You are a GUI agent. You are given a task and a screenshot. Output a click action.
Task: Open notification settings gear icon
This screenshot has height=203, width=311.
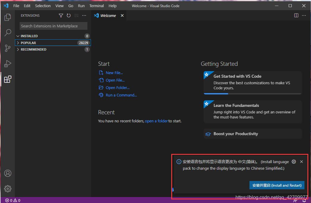pos(294,162)
